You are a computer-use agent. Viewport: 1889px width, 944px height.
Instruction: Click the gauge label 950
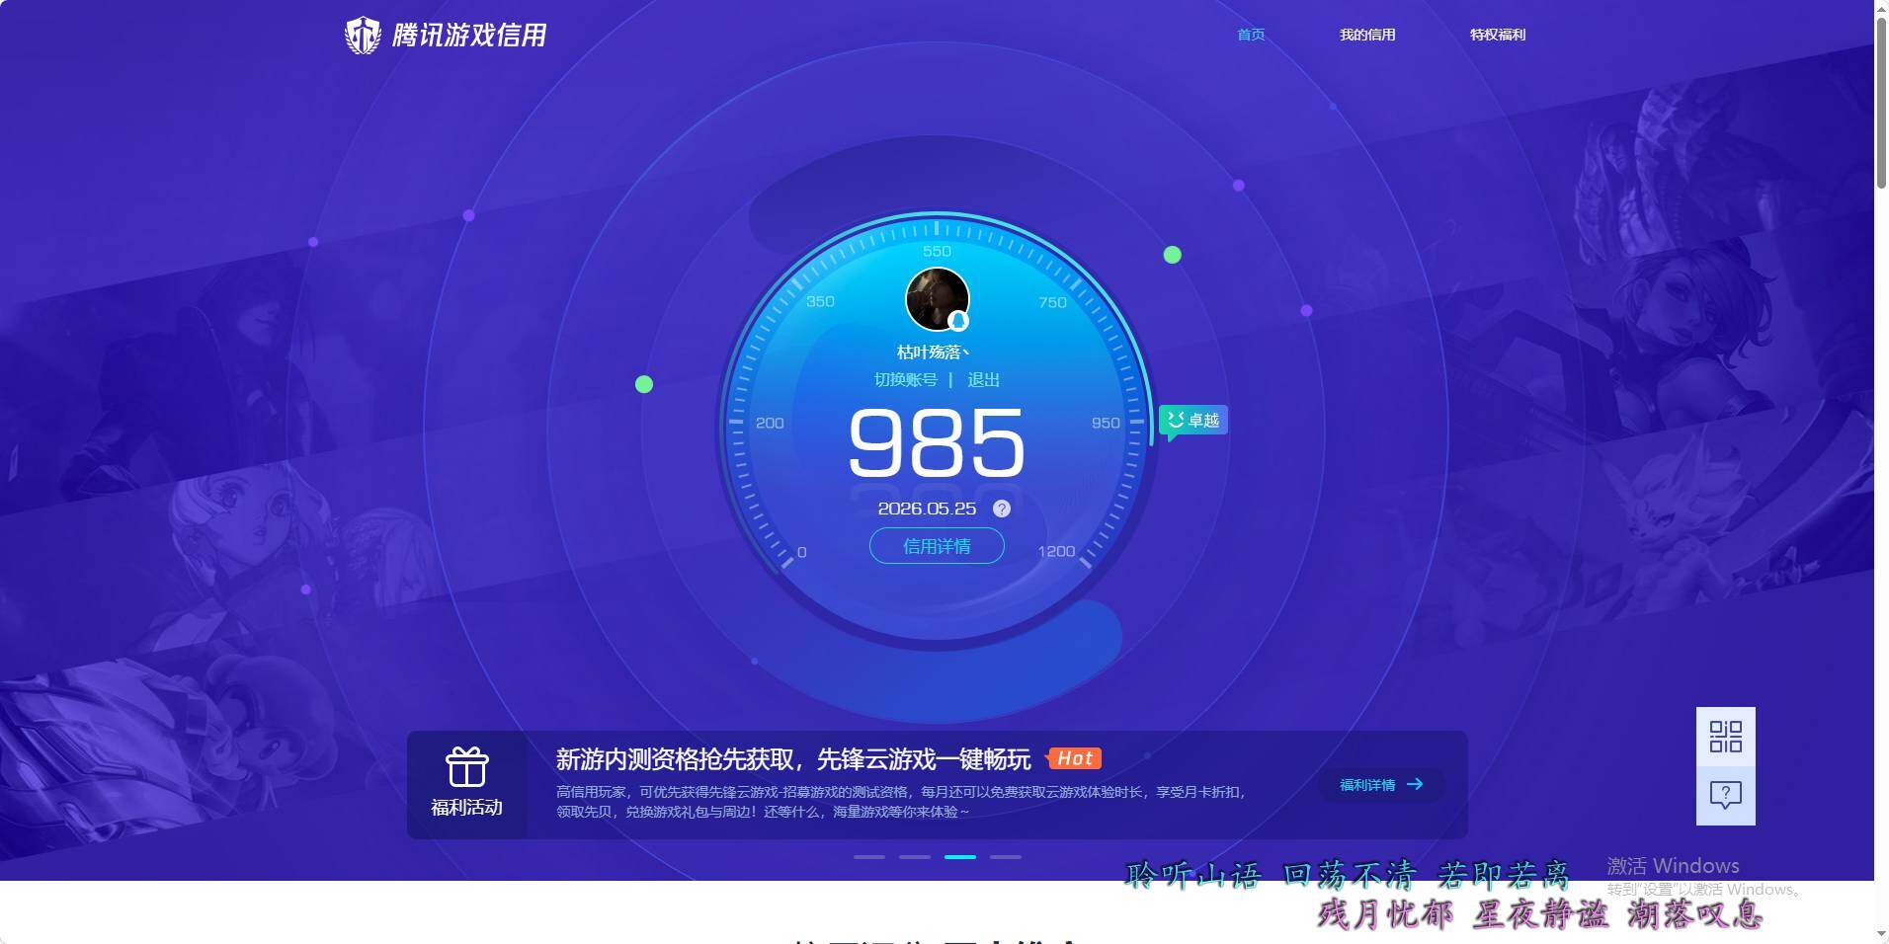coord(1106,423)
